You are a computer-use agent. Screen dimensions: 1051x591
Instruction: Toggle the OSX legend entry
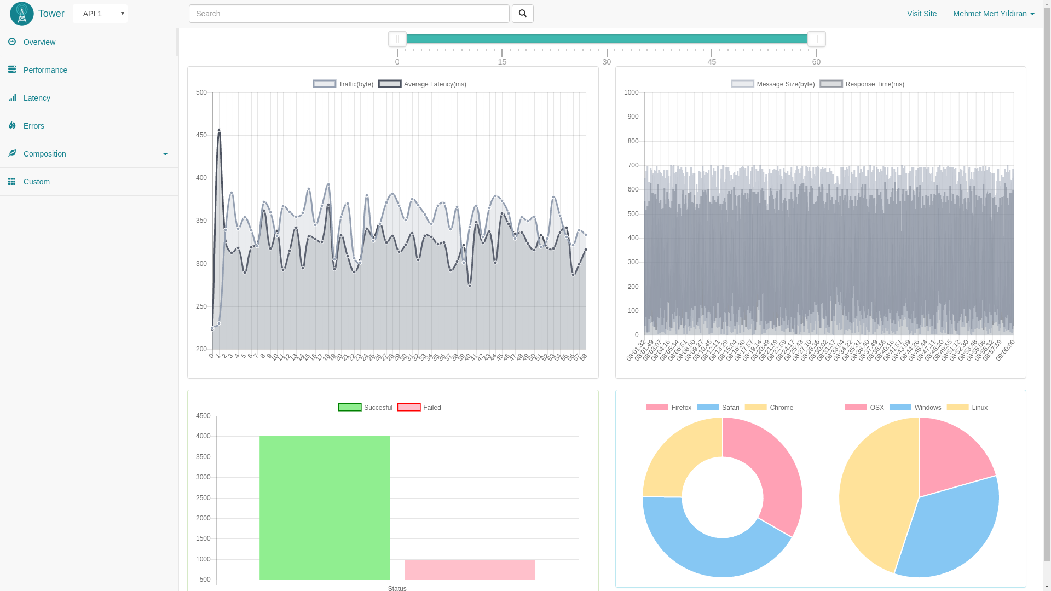[864, 408]
